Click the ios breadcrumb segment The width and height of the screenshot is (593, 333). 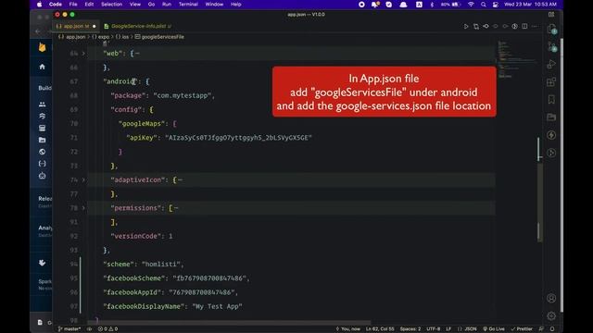[122, 37]
